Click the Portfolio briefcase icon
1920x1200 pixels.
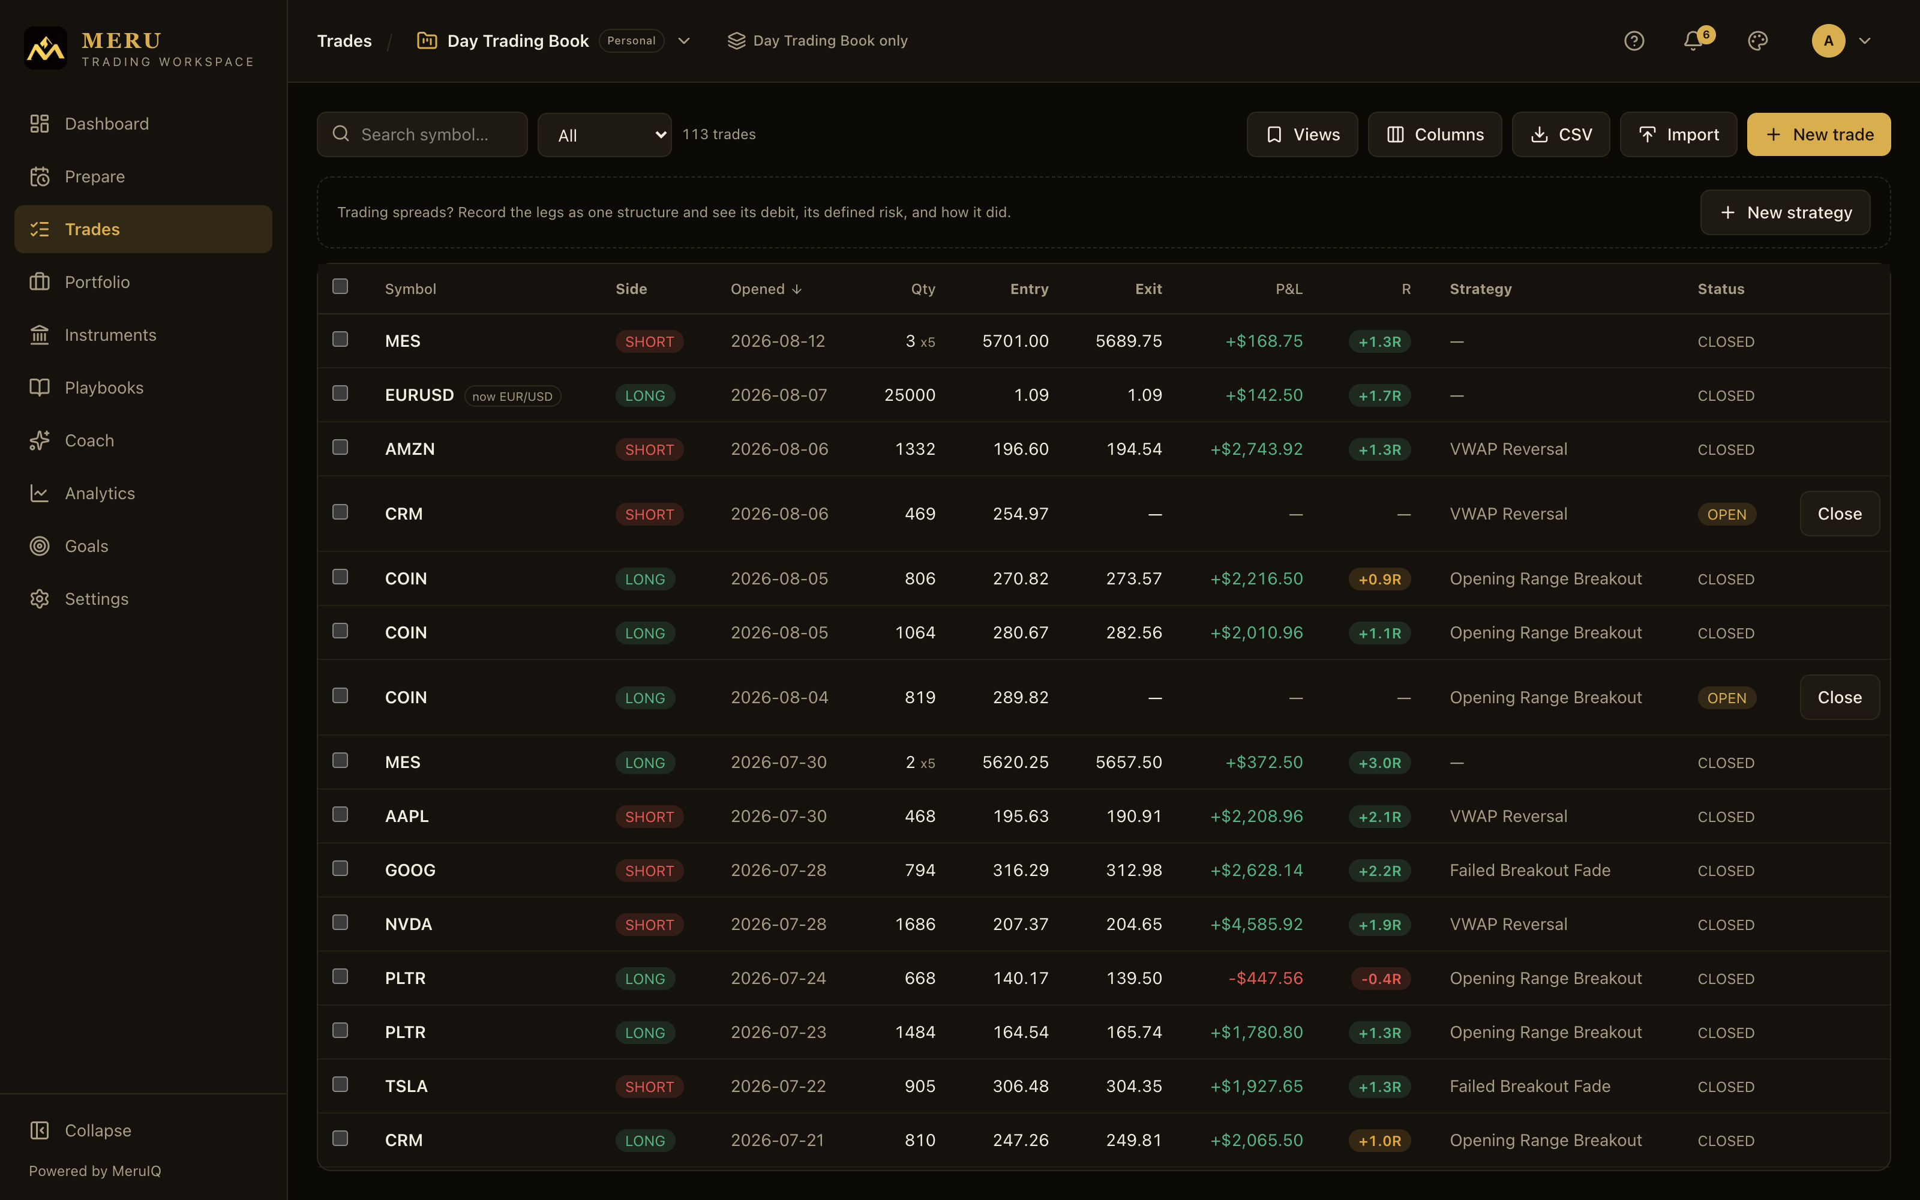tap(40, 282)
